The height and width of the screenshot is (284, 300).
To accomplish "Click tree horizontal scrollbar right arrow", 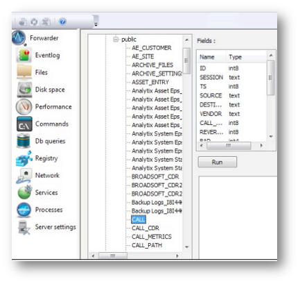I will point(177,256).
